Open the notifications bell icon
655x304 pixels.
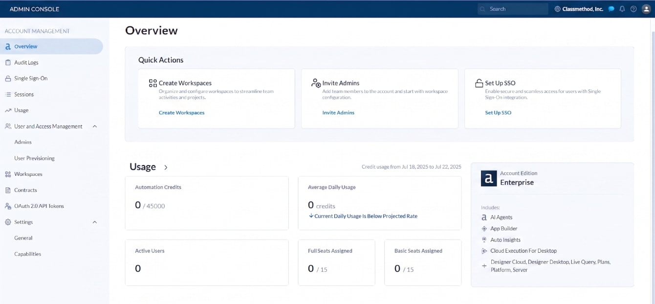[x=622, y=8]
